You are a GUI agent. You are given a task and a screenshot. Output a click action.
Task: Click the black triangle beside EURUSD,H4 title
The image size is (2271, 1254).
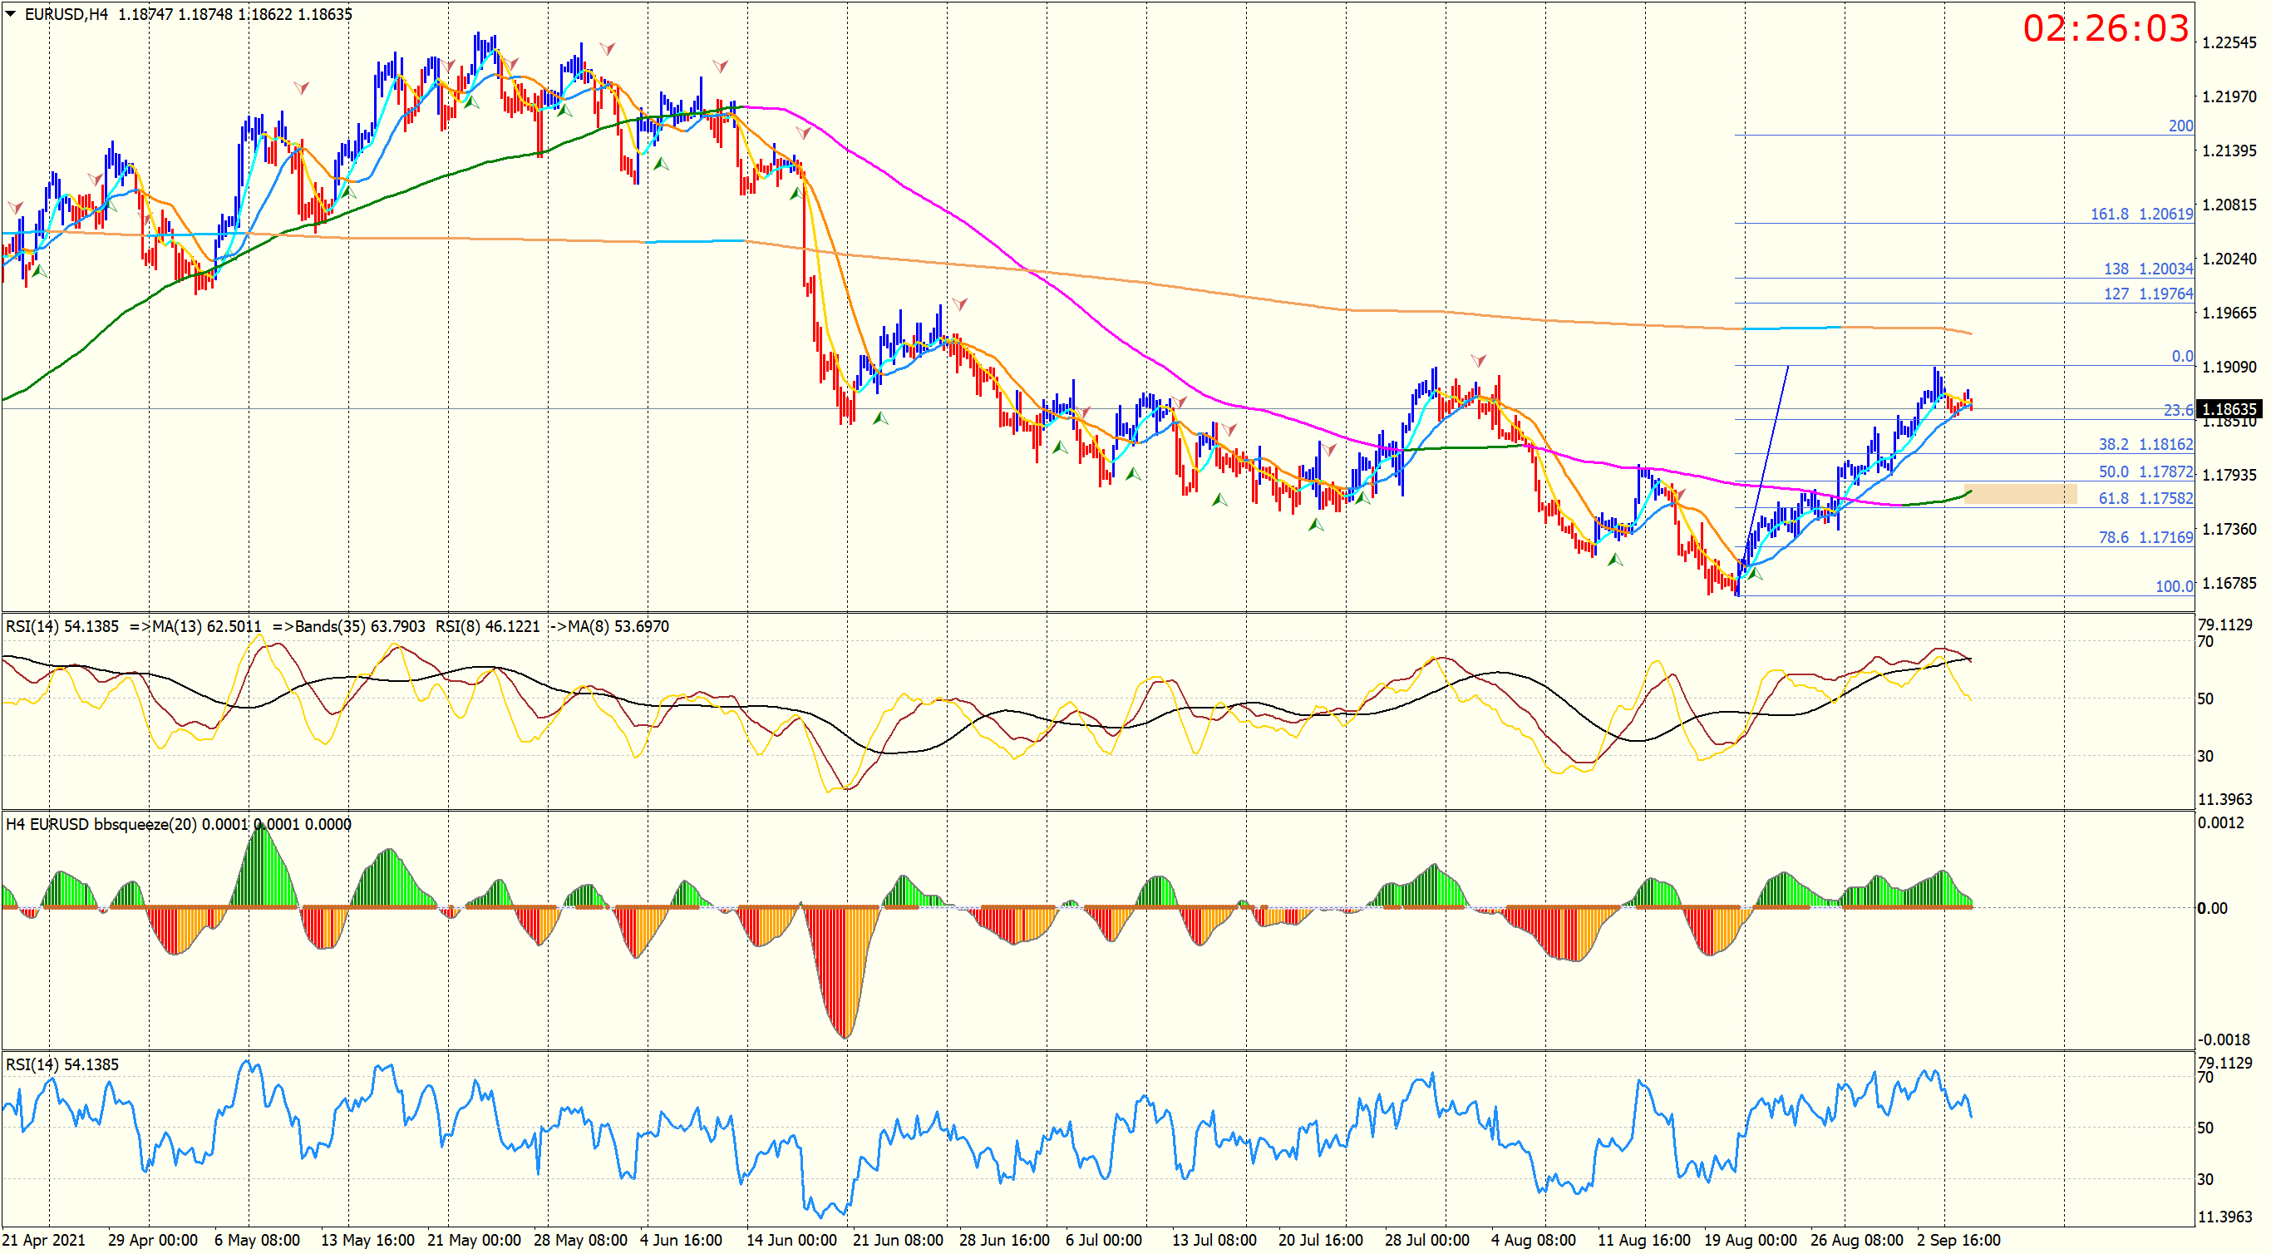[12, 13]
